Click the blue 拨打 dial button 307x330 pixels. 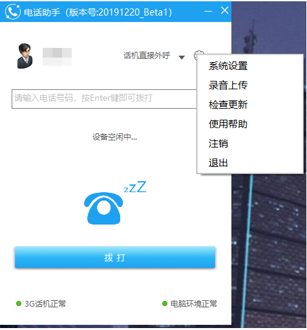(x=115, y=258)
